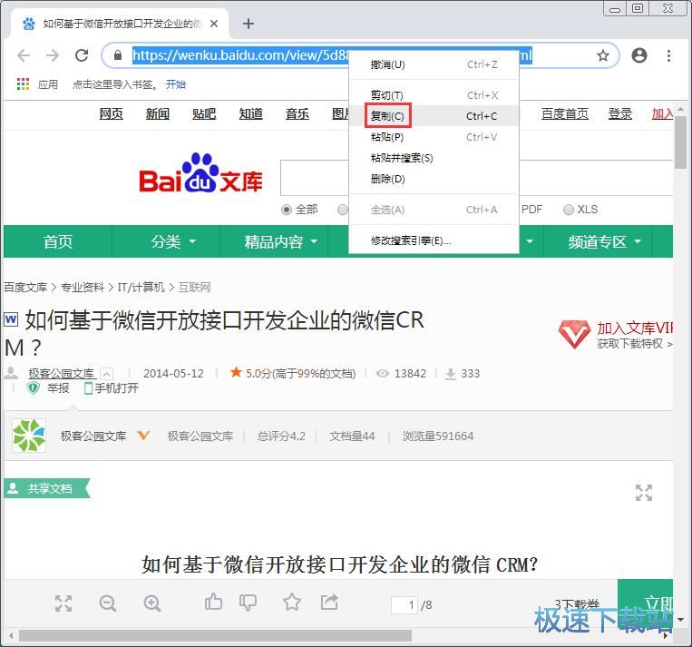Click the 举报 report link
The height and width of the screenshot is (647, 692).
58,388
